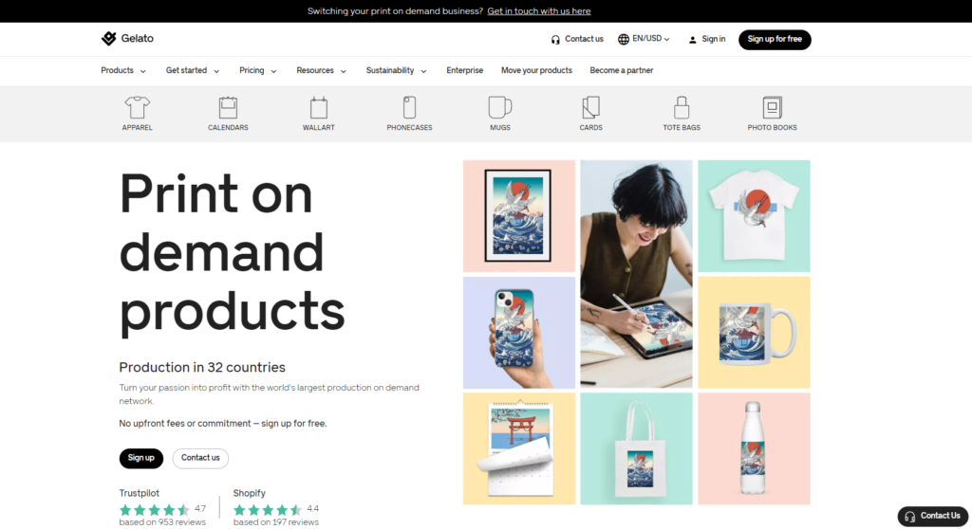Click the person icon beside Sign in

(692, 40)
